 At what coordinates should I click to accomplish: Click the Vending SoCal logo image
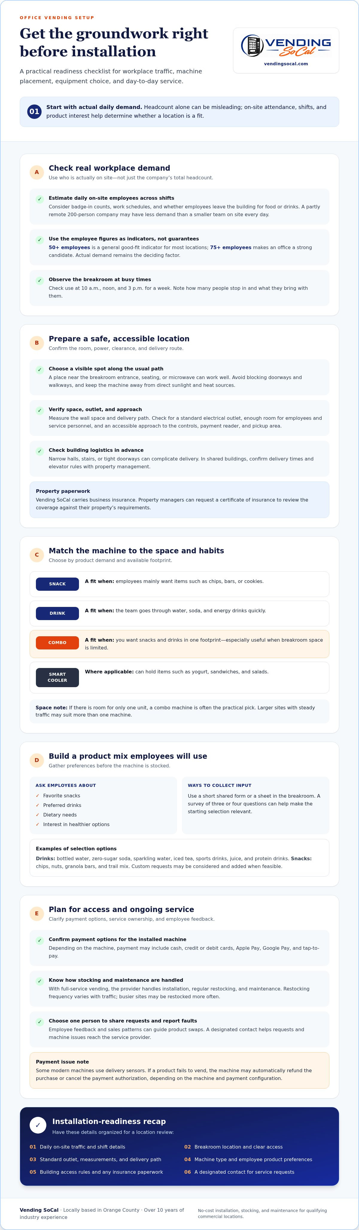(x=285, y=46)
